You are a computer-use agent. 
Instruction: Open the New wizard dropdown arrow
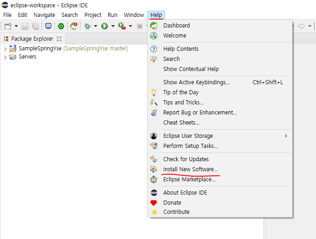16,26
